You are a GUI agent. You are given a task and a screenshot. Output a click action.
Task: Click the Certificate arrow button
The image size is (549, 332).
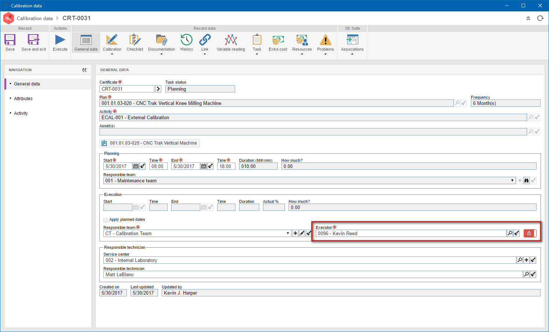(x=158, y=89)
